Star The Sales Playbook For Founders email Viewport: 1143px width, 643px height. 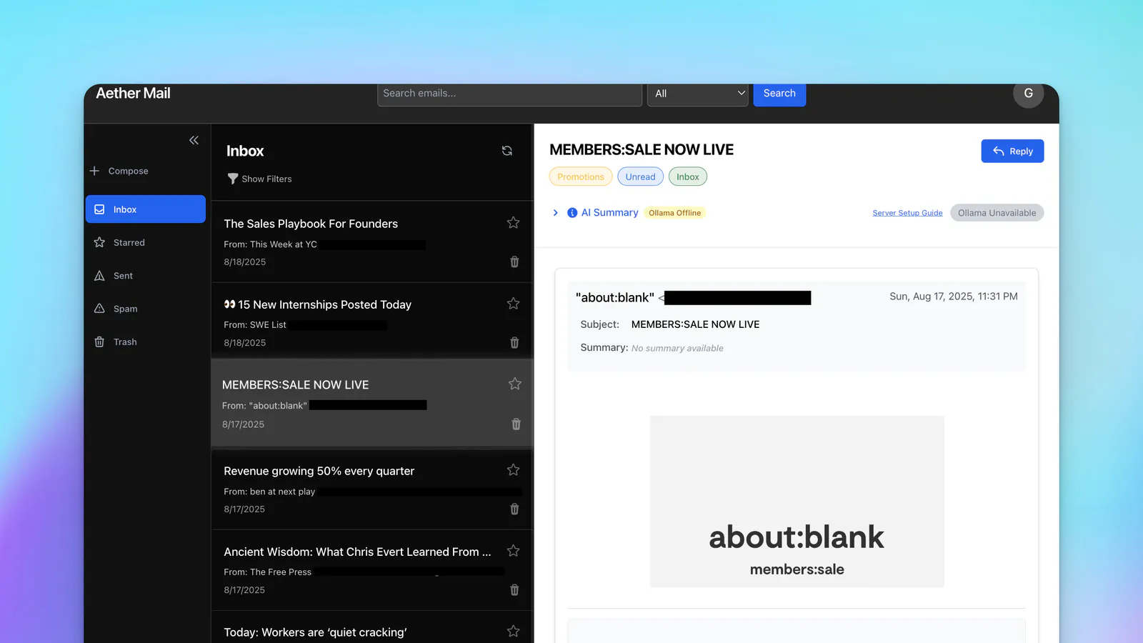pyautogui.click(x=513, y=223)
